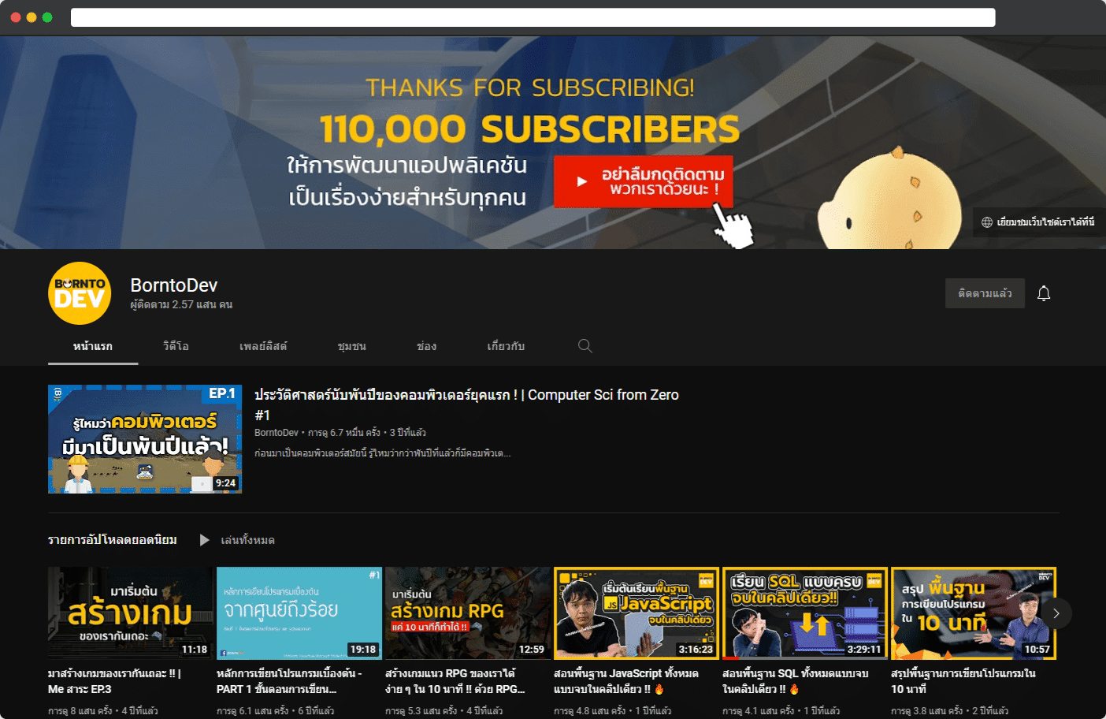Image resolution: width=1106 pixels, height=719 pixels.
Task: Click the browser address bar field
Action: pos(533,17)
